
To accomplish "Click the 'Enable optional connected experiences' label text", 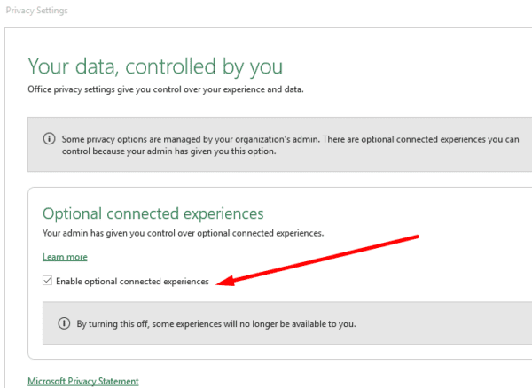I will pyautogui.click(x=132, y=282).
